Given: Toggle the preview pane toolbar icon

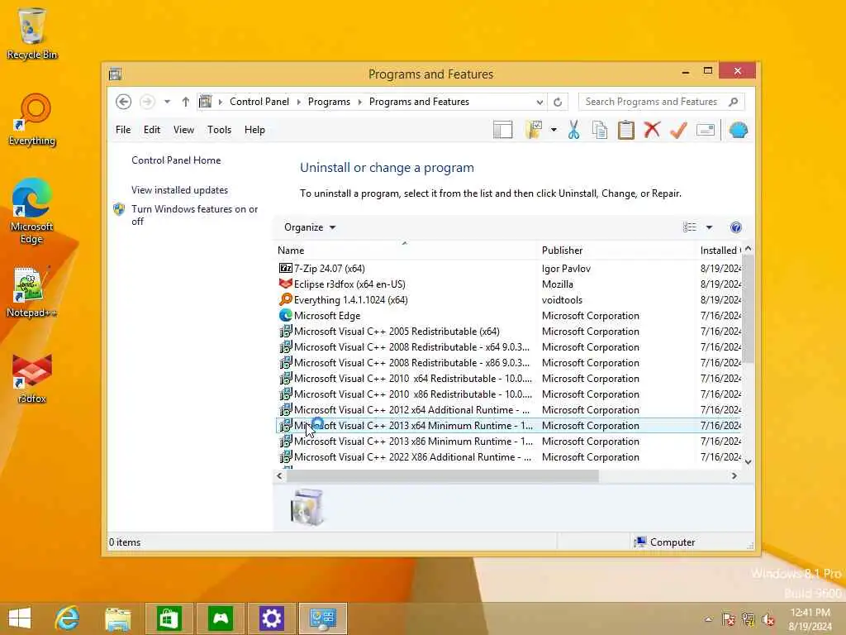Looking at the screenshot, I should coord(502,130).
